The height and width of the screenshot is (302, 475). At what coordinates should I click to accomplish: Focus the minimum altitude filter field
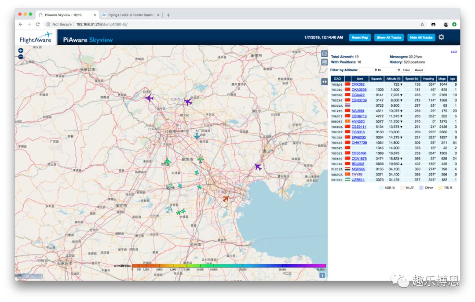click(366, 70)
